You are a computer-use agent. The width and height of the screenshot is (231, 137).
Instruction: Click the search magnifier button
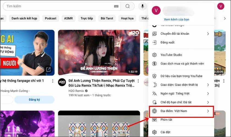pyautogui.click(x=128, y=6)
